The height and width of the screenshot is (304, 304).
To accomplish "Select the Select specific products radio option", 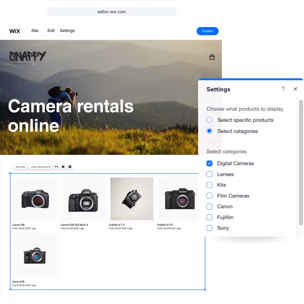I will 210,120.
